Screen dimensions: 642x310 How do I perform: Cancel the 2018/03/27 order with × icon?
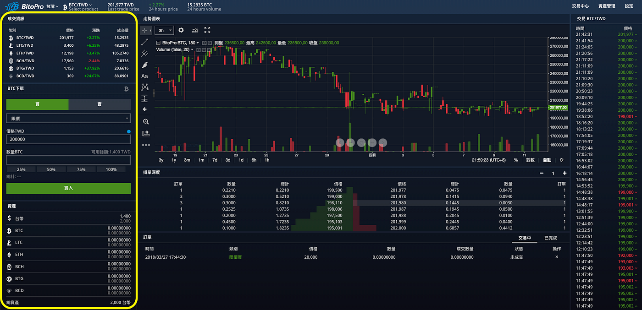tap(557, 257)
